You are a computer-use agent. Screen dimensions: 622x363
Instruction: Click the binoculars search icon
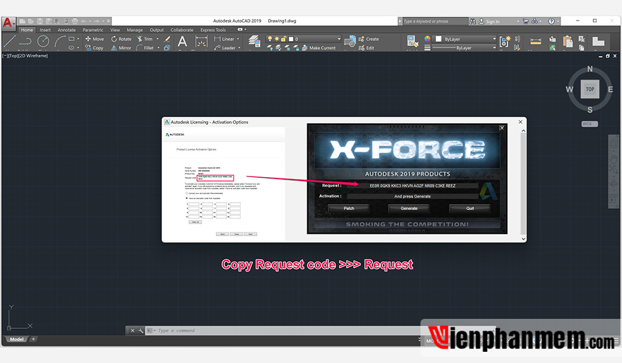(473, 21)
